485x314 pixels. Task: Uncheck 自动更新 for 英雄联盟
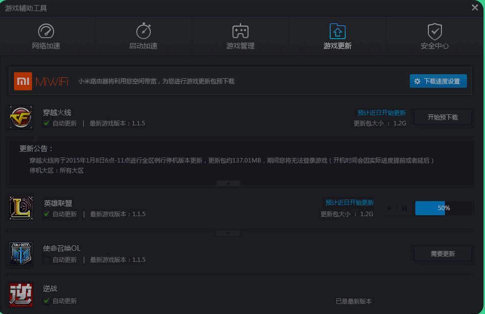[47, 214]
